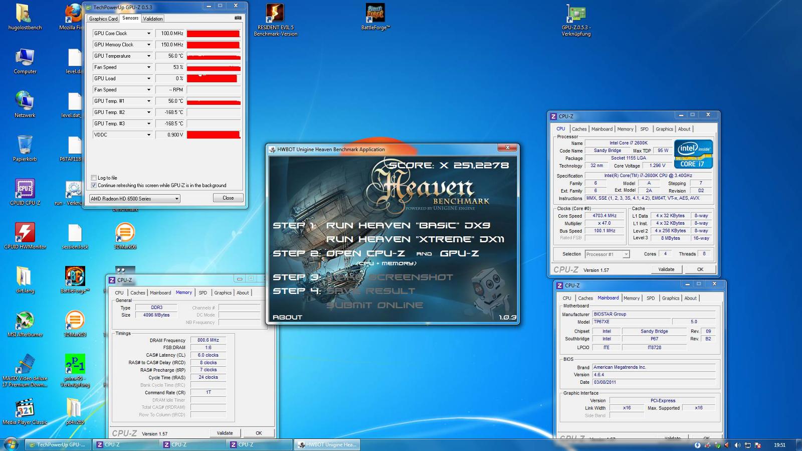Enable the Log to file checkbox

[x=94, y=178]
